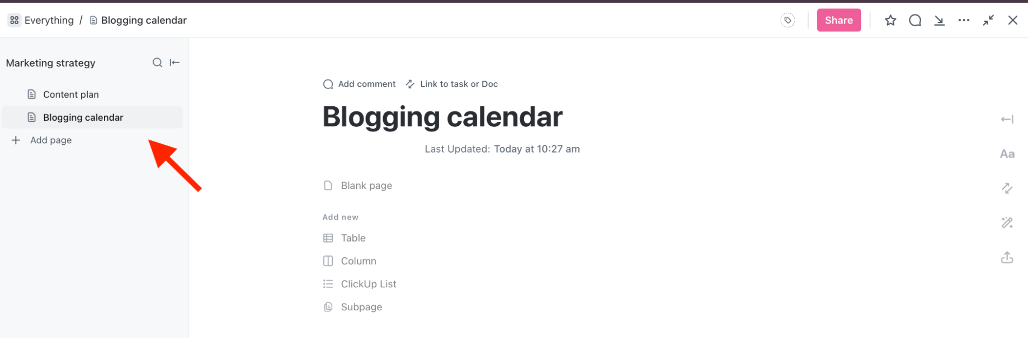Open doc comments via the speech bubble icon
This screenshot has width=1028, height=338.
tap(915, 20)
